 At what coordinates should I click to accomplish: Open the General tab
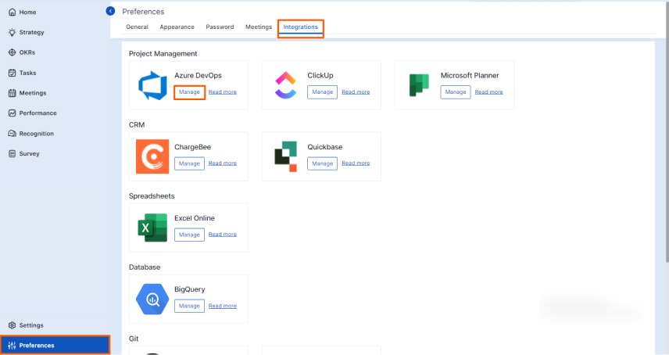point(137,27)
